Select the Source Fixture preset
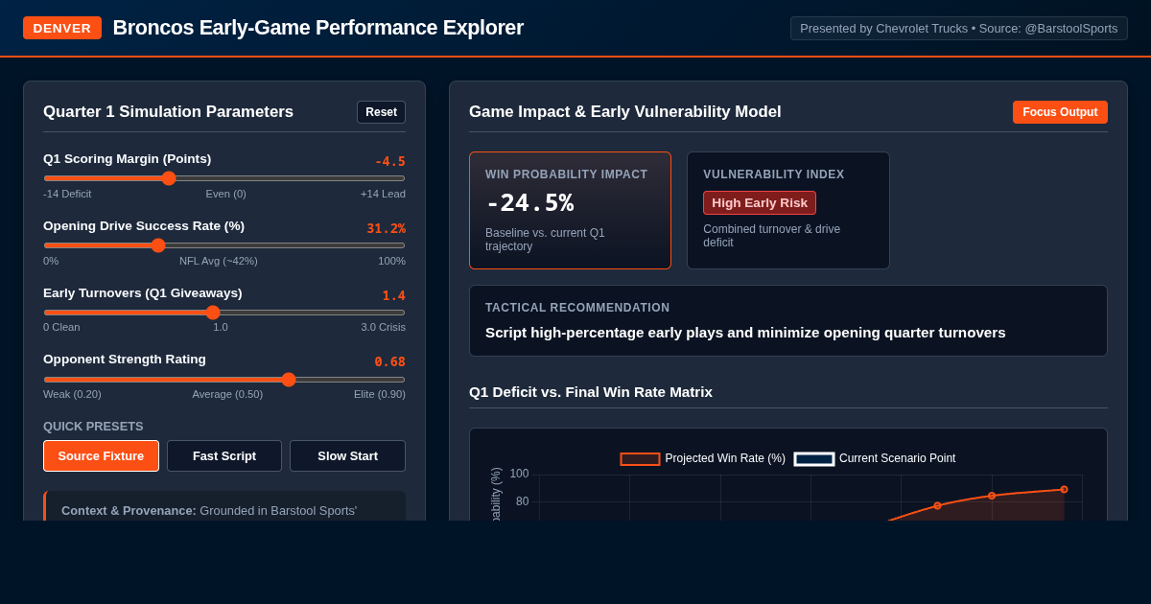This screenshot has width=1151, height=604. (x=101, y=456)
